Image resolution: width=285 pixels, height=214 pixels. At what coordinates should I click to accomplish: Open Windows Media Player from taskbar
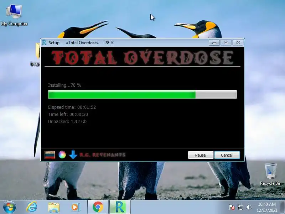[x=75, y=207]
